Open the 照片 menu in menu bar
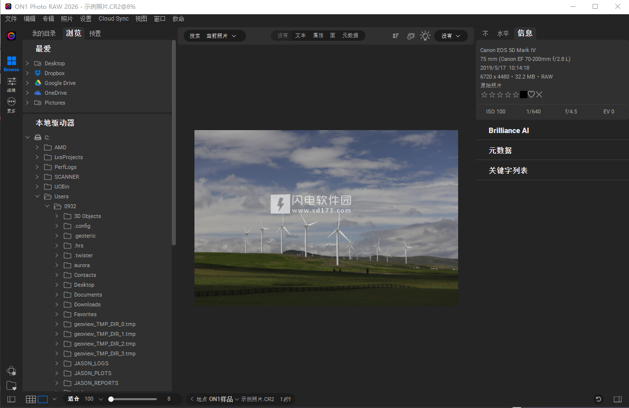629x408 pixels. (67, 19)
